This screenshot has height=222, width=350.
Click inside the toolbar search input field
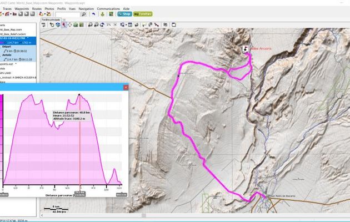67,14
